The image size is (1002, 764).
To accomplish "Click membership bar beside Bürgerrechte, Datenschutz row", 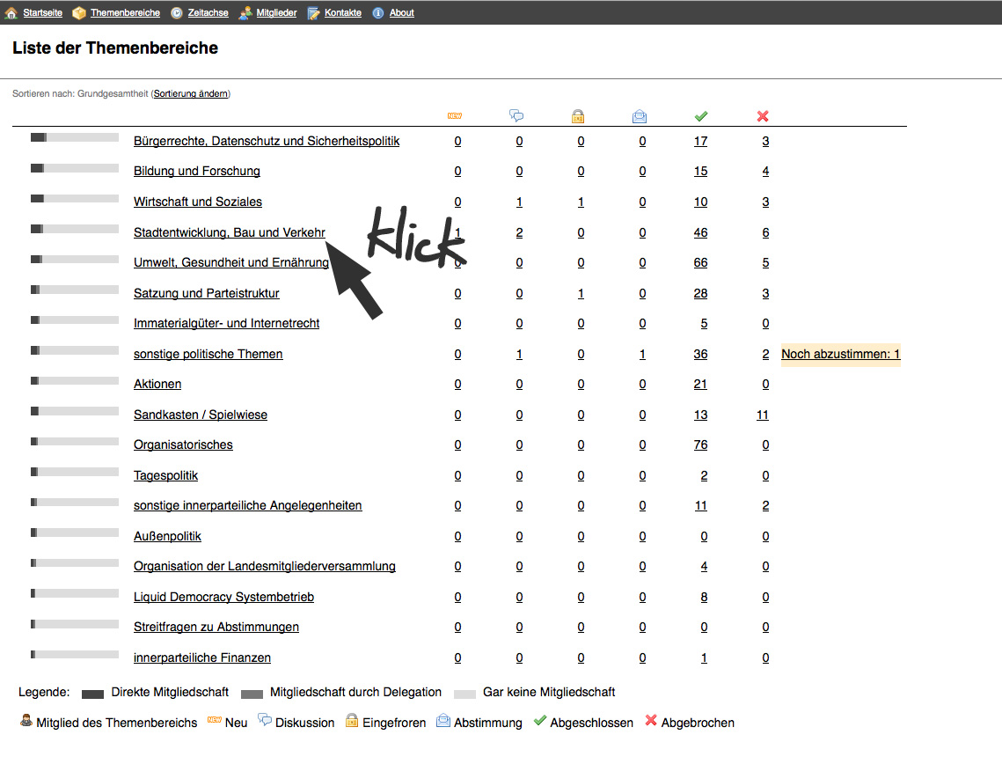I will point(75,137).
